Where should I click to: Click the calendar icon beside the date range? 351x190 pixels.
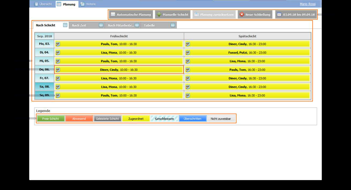279,14
